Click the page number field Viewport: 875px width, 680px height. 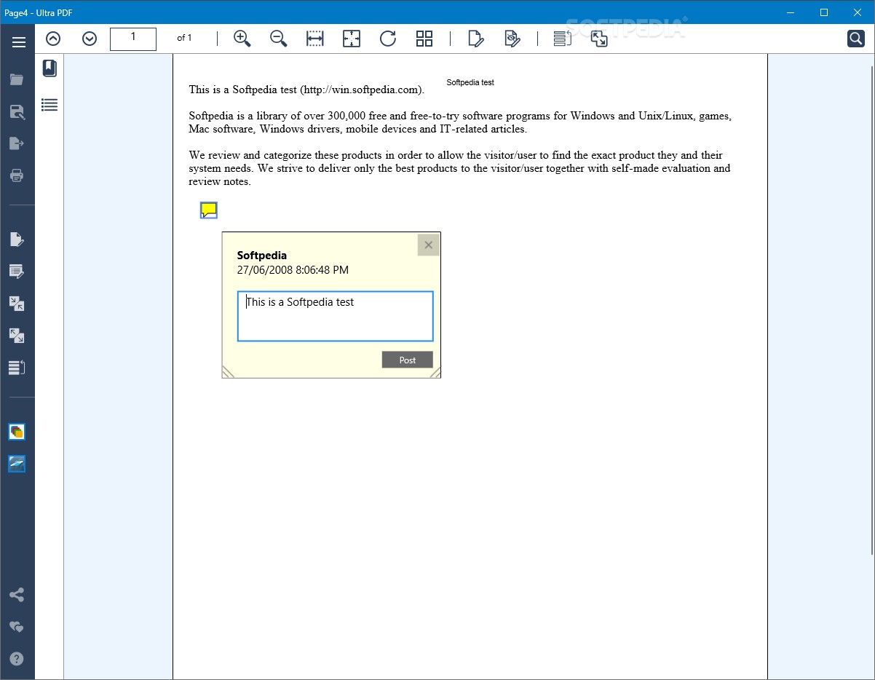pos(133,39)
